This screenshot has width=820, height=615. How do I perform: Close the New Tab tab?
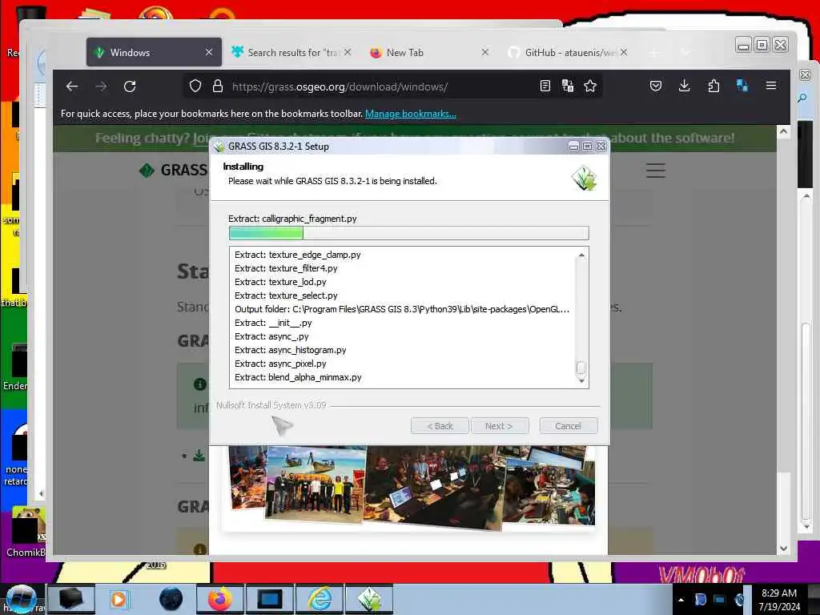(484, 52)
